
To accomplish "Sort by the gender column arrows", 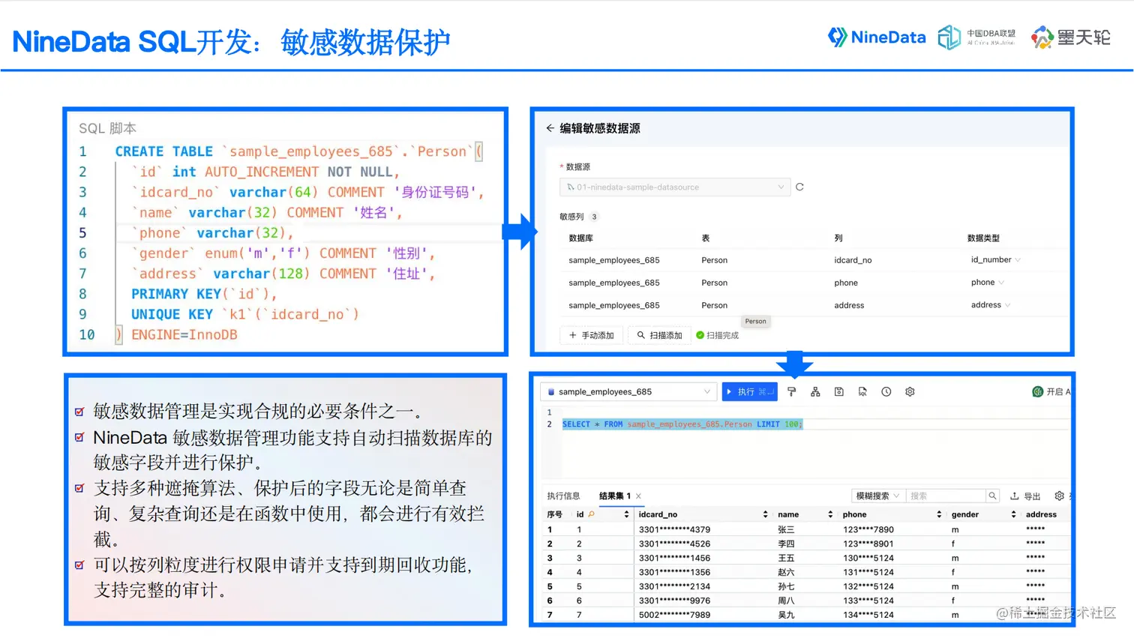I will tap(1013, 514).
